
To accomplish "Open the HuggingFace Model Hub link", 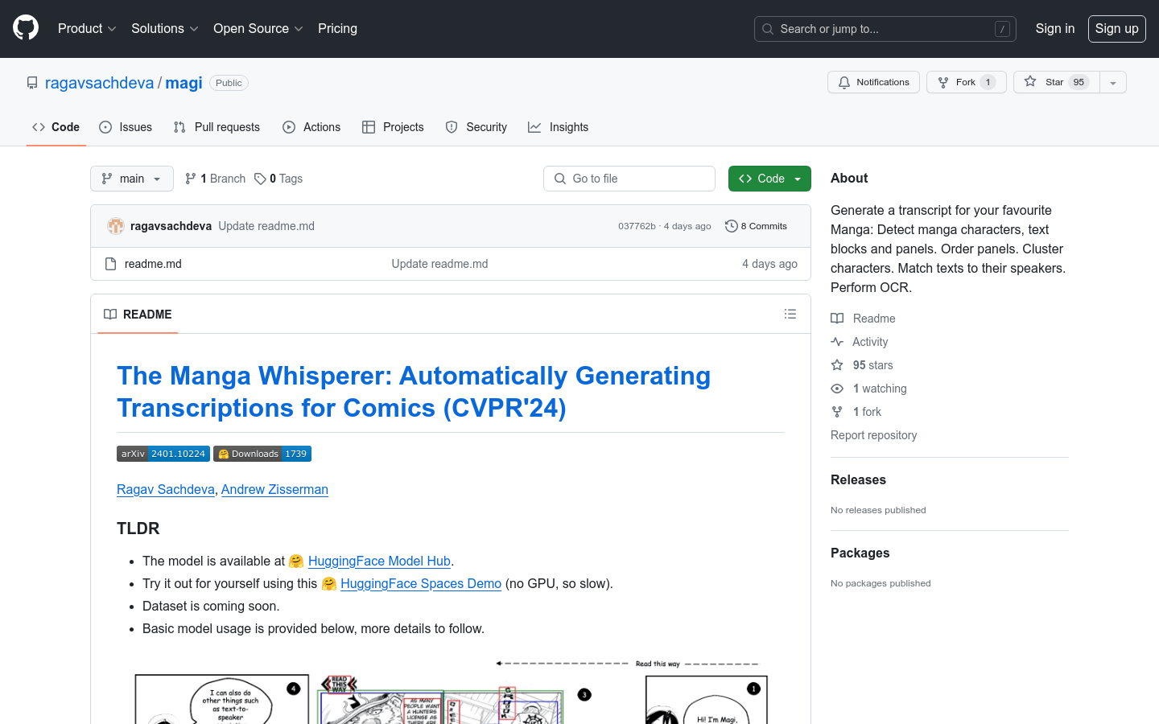I will click(x=379, y=561).
